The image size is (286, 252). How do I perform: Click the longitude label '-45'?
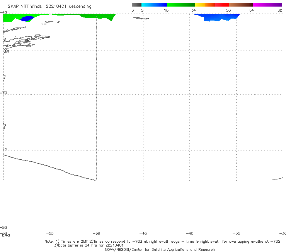(143, 233)
